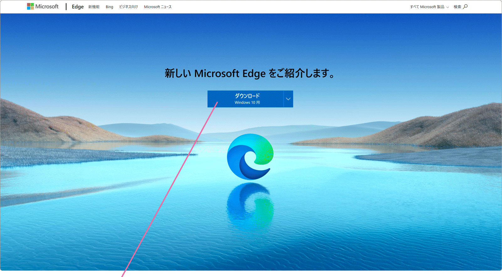
Task: Click the heading 新しい Microsoft Edge をご紹介します。
Action: (x=250, y=73)
